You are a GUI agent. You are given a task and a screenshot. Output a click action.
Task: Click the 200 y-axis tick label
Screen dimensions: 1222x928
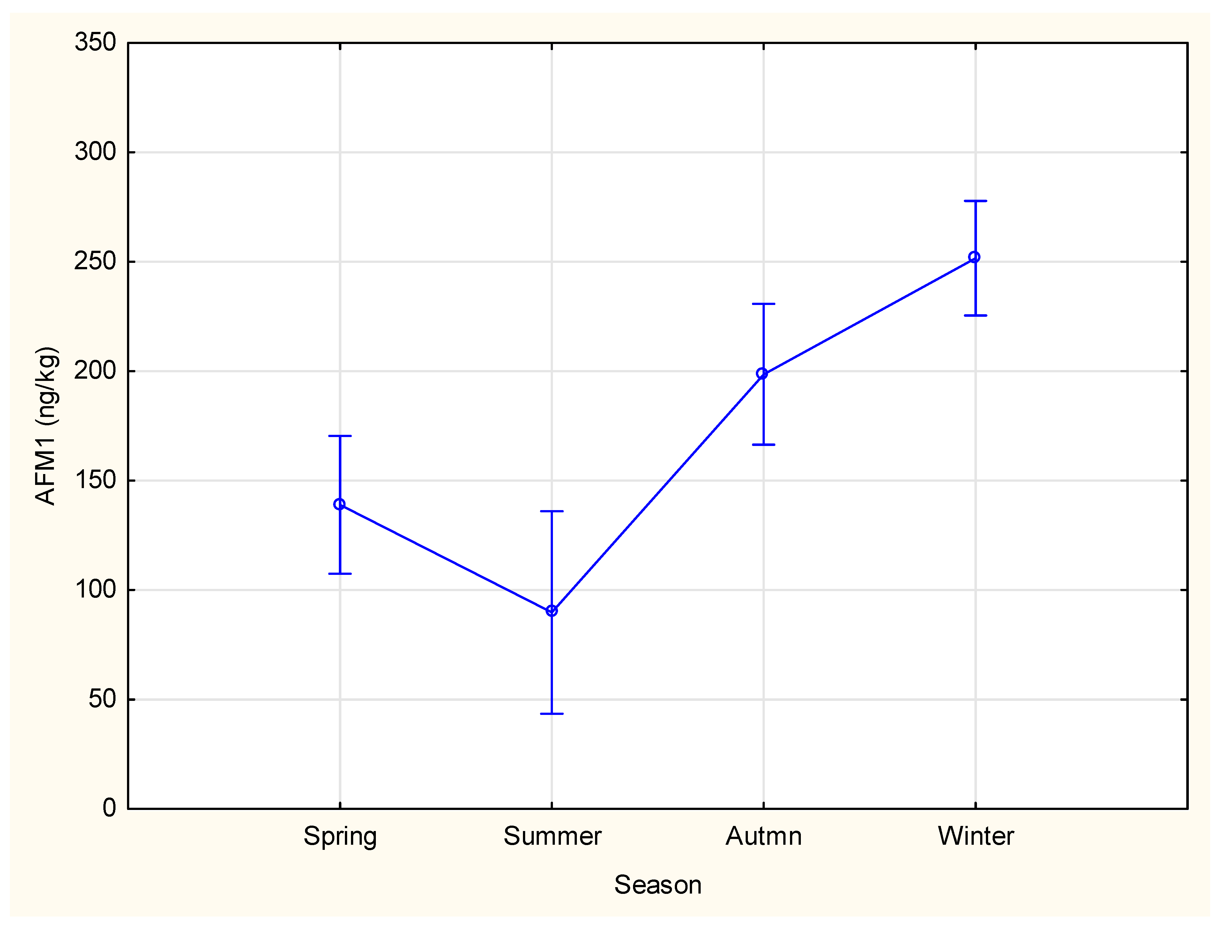coord(95,371)
